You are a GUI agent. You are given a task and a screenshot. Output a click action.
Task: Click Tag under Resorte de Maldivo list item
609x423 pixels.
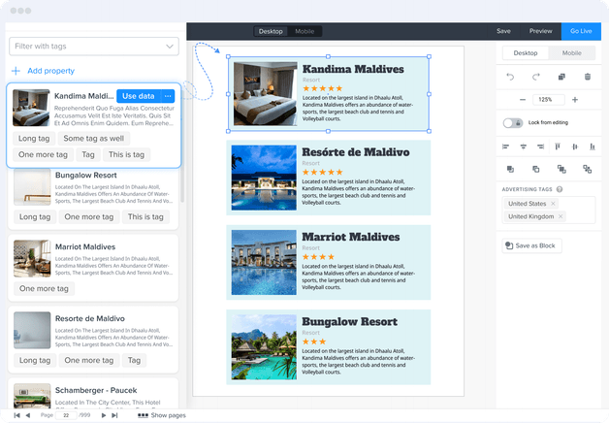[134, 361]
